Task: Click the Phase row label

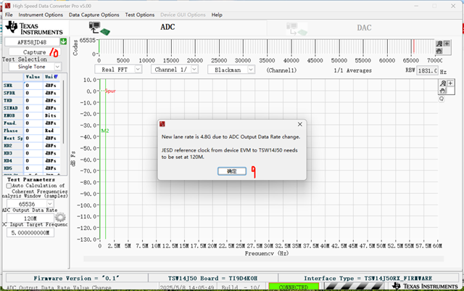Action: click(x=11, y=131)
